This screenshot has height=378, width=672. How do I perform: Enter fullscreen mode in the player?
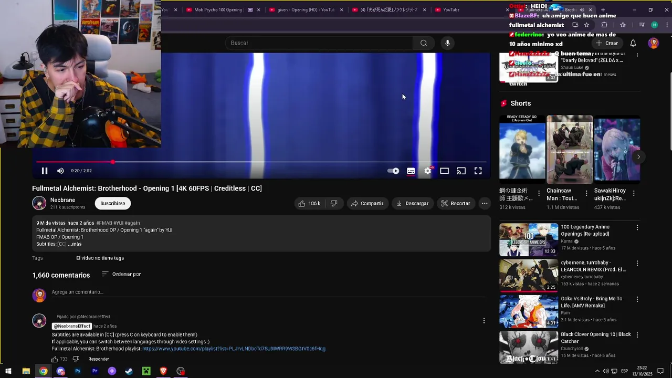pos(478,171)
